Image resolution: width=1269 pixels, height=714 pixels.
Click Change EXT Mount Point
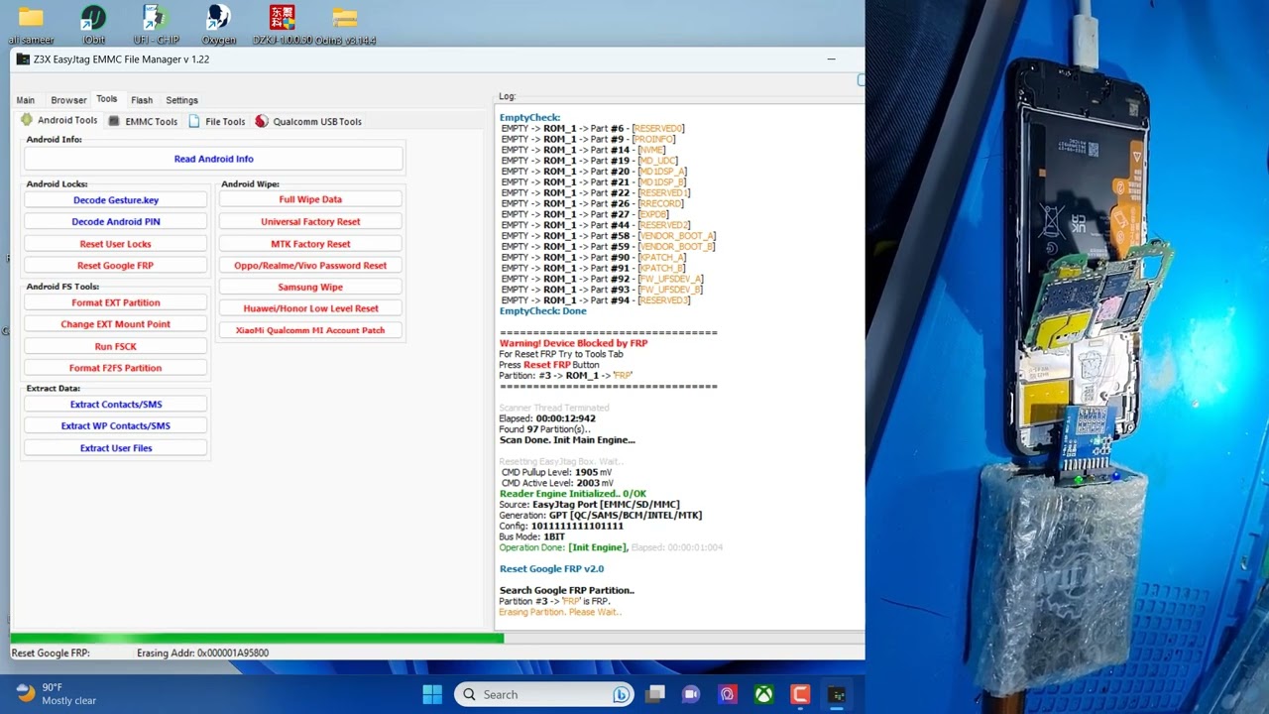click(x=116, y=324)
